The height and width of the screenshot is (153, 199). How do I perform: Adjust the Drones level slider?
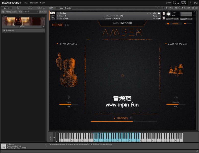pos(124,122)
